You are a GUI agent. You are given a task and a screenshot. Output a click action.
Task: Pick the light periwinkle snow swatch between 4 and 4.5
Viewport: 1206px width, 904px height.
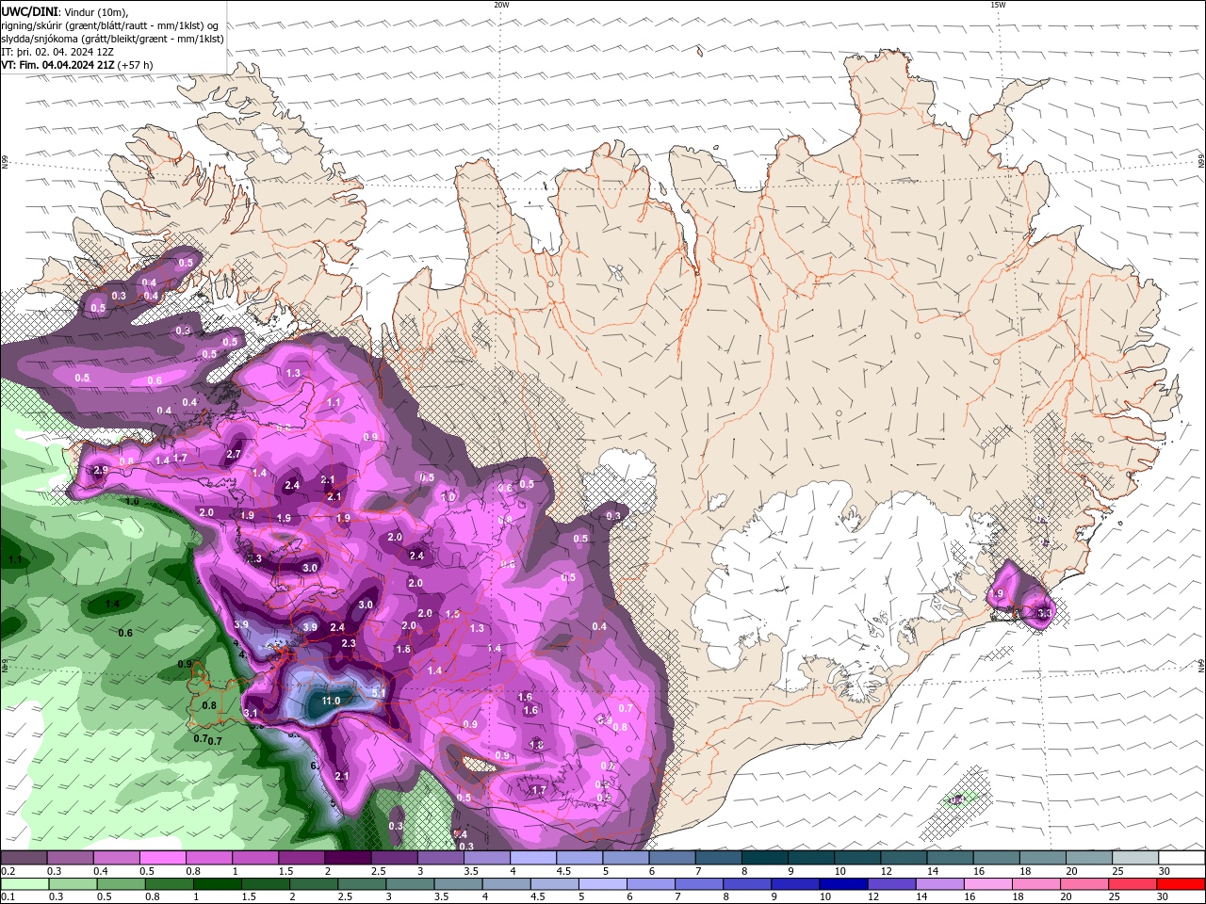(x=533, y=858)
